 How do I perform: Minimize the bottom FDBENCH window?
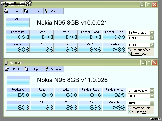pyautogui.click(x=143, y=63)
